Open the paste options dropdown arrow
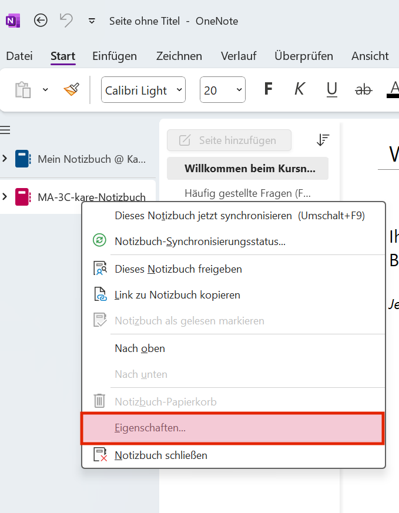 45,90
